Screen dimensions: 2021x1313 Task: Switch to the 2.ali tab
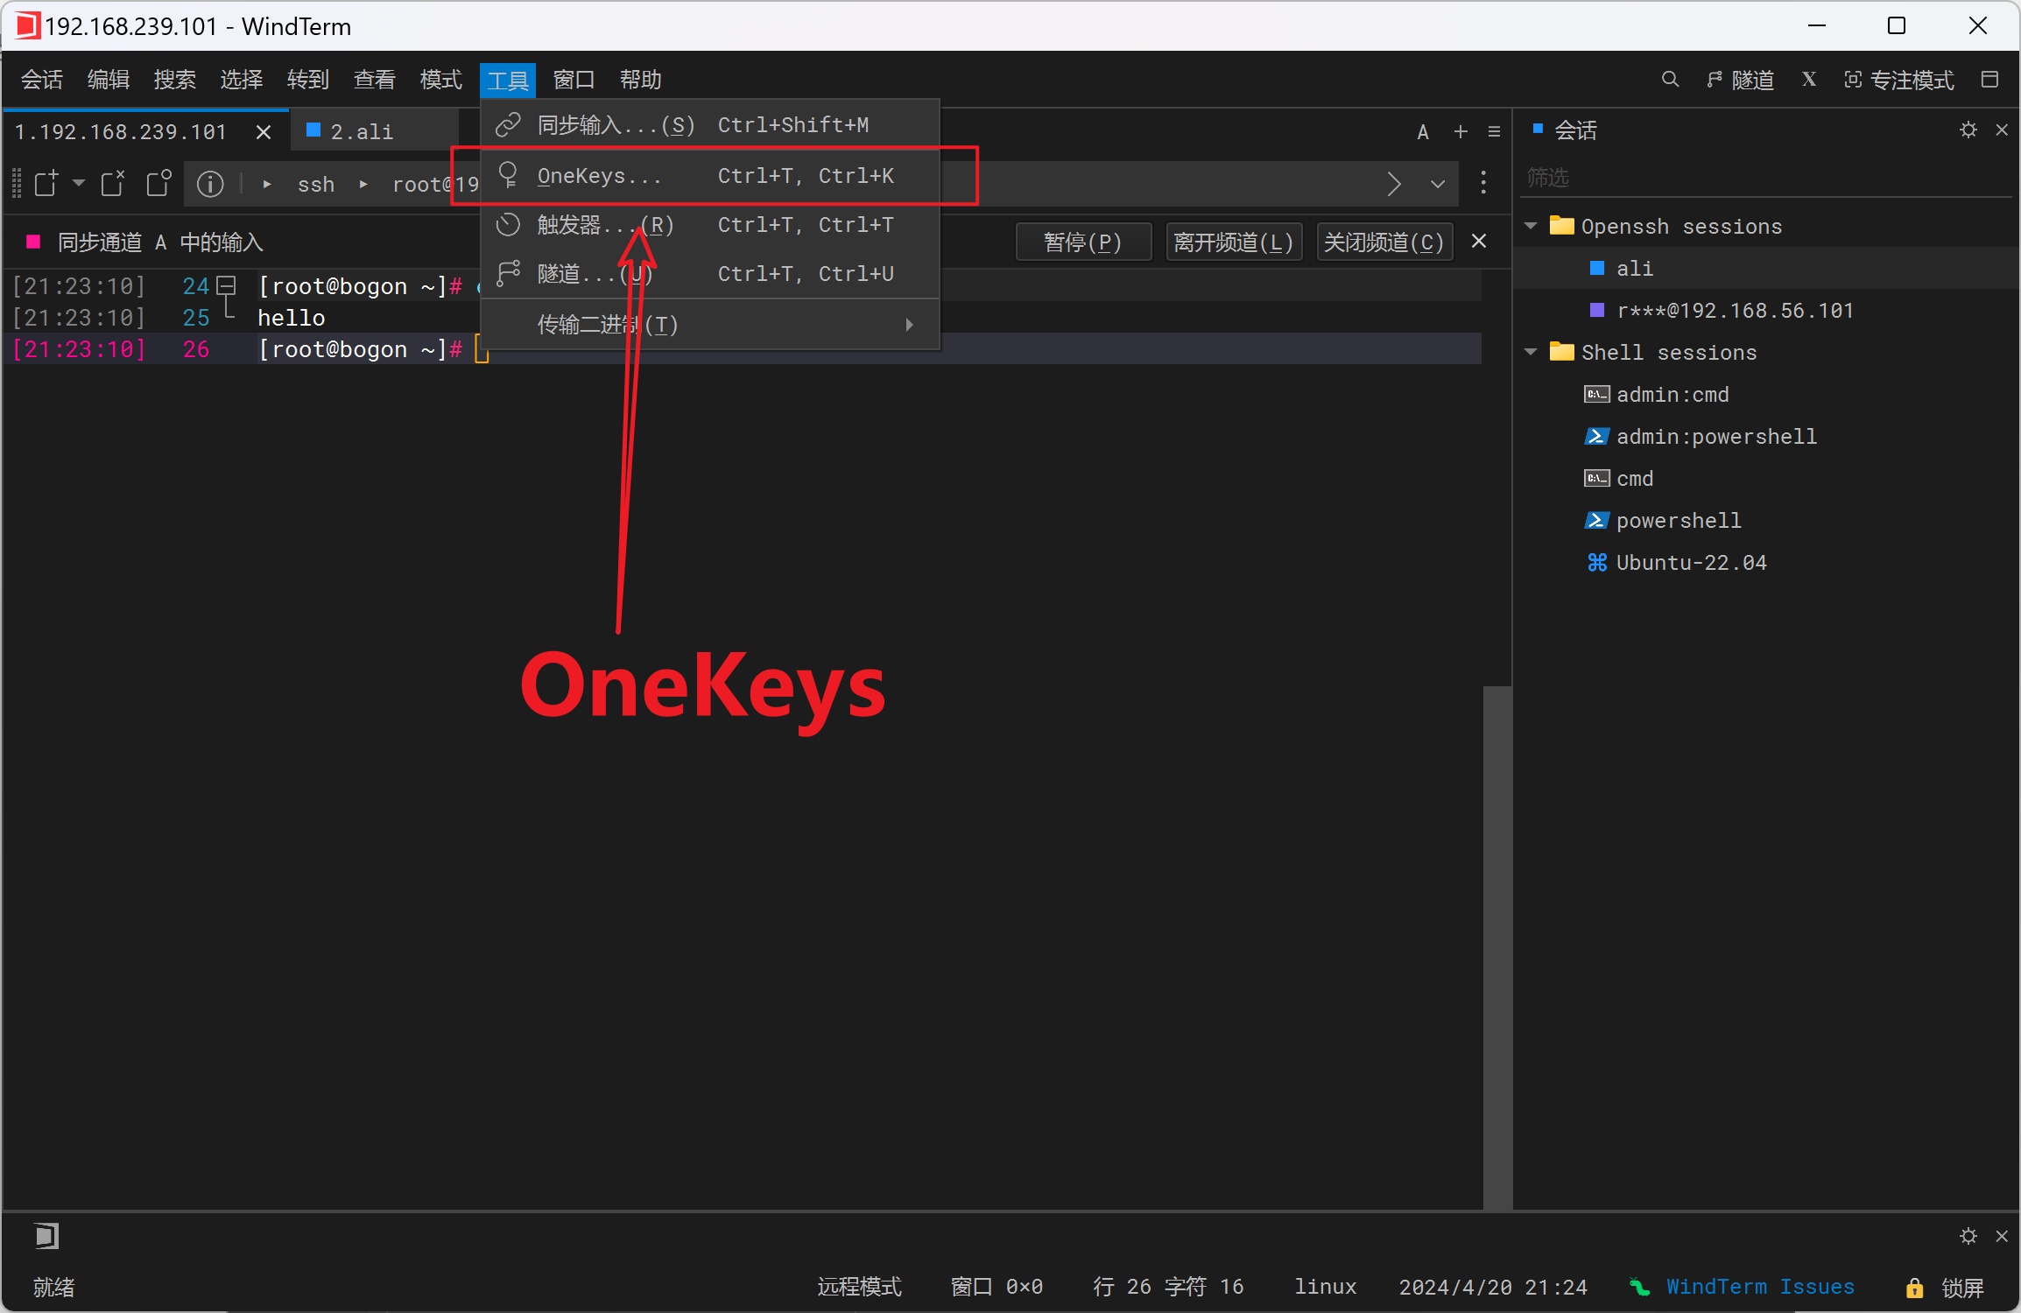point(361,132)
